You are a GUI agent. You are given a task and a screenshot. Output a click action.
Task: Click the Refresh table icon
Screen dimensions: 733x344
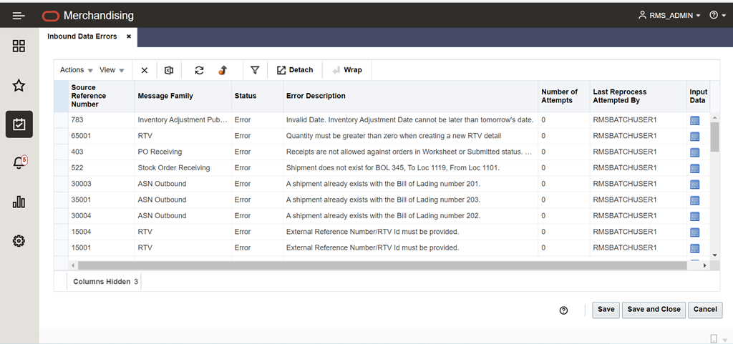point(199,70)
